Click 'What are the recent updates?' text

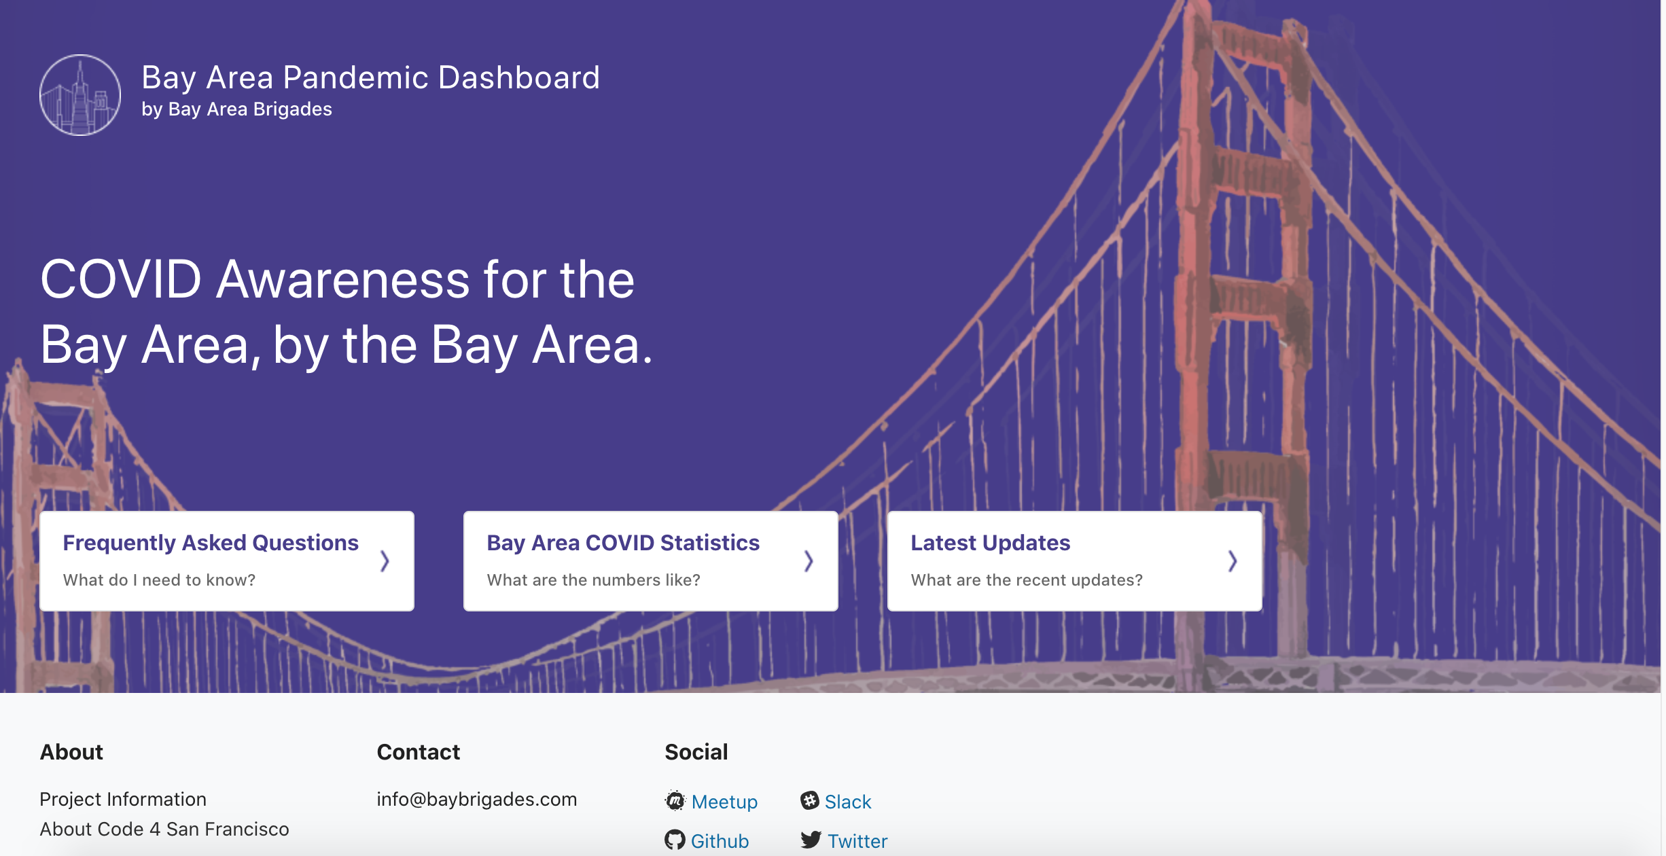coord(1027,580)
